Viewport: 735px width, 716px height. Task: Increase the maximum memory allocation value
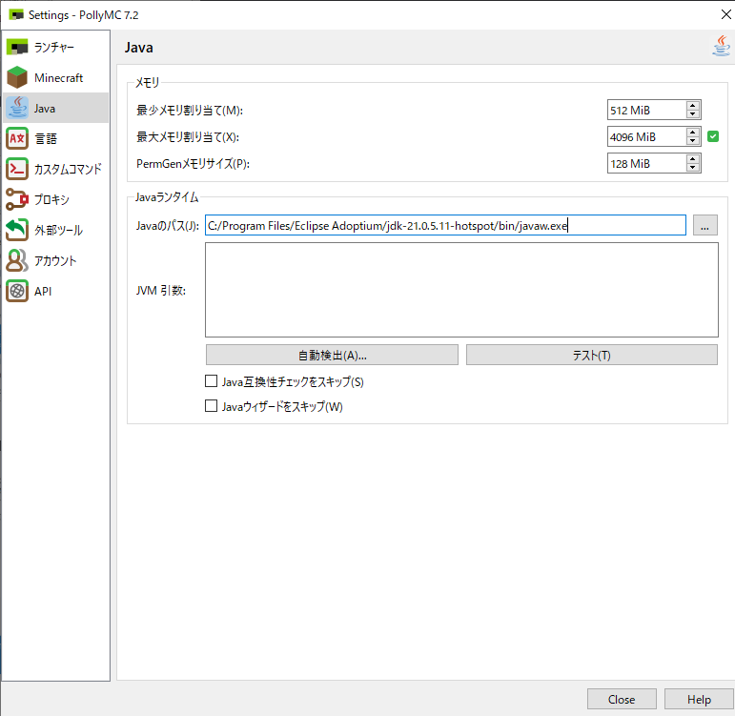click(692, 133)
